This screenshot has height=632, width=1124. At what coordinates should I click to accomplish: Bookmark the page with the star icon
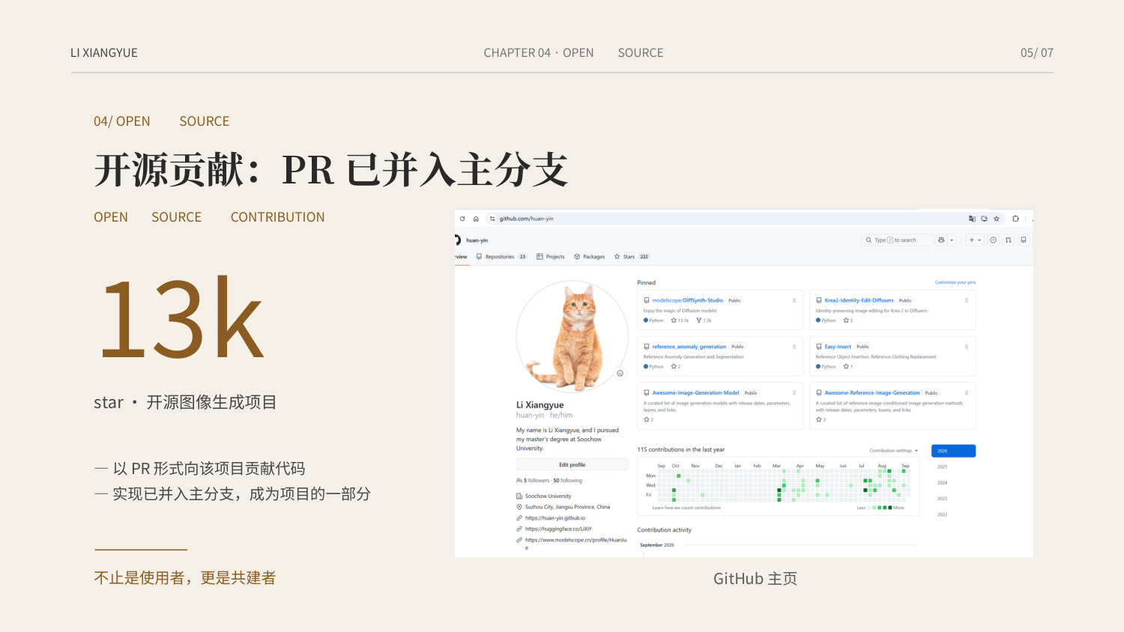(997, 219)
